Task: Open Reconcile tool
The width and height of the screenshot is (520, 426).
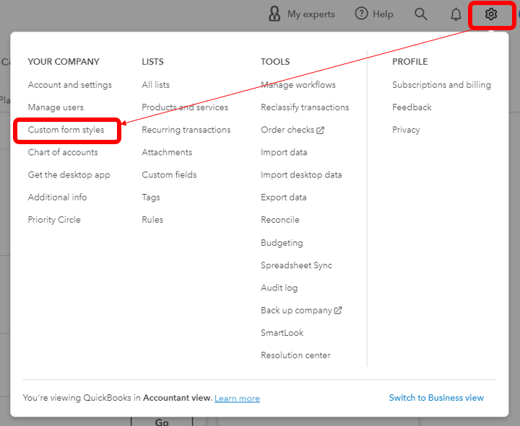Action: click(280, 220)
